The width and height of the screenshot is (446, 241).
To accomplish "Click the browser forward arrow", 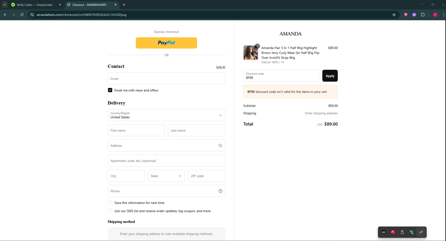I will pos(13,15).
